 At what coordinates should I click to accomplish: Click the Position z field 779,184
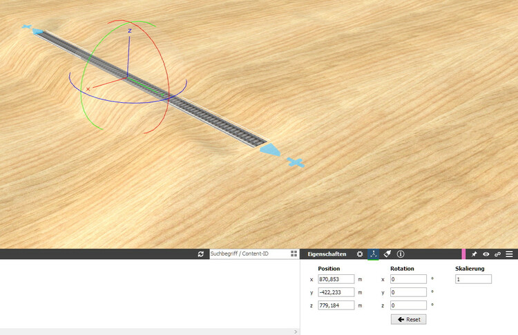(336, 305)
